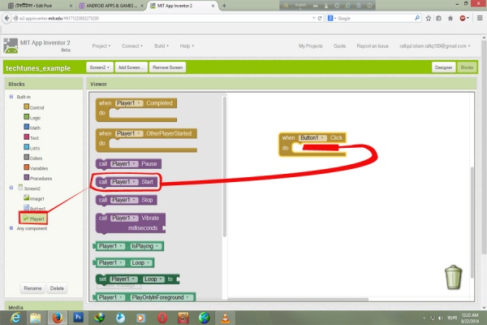Collapse the Screen2 tree node
This screenshot has height=325, width=487.
[11, 188]
